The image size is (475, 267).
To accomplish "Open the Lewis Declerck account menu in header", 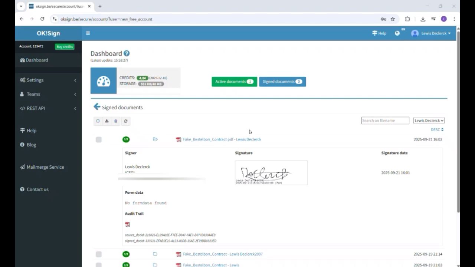I will coord(431,33).
